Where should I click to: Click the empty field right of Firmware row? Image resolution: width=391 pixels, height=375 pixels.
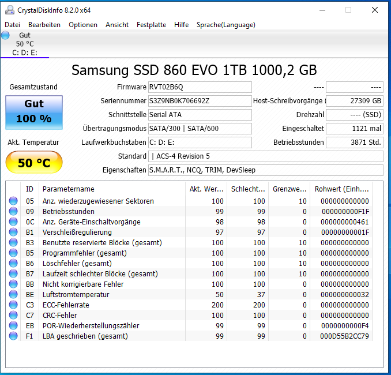click(x=355, y=87)
